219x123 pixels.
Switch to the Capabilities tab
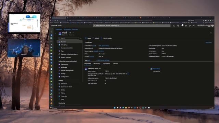pyautogui.click(x=106, y=64)
